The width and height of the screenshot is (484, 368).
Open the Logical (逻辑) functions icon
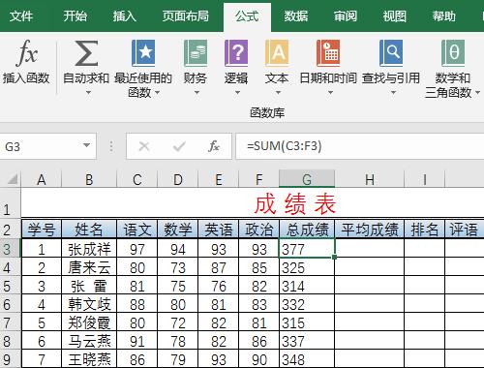pos(236,52)
